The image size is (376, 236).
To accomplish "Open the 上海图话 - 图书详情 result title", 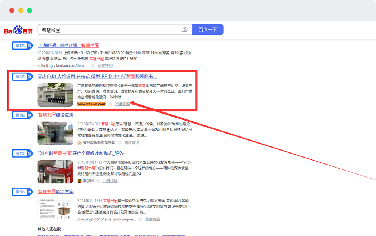I will pos(68,45).
